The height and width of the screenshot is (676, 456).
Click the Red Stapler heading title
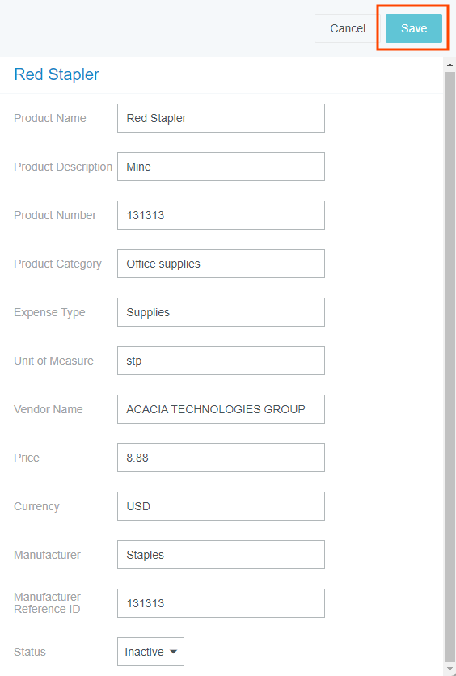click(x=57, y=74)
